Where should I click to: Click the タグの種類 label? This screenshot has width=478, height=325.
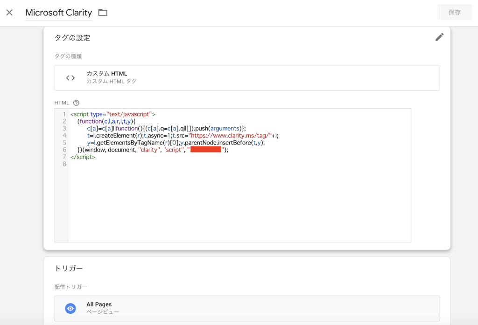[x=68, y=56]
